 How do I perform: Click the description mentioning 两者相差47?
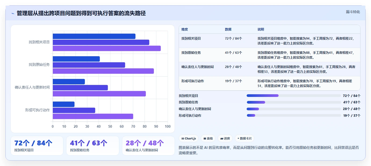click(305, 55)
